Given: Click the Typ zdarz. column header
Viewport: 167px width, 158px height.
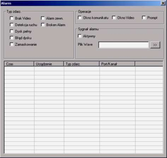Looking at the screenshot, I should (82, 64).
